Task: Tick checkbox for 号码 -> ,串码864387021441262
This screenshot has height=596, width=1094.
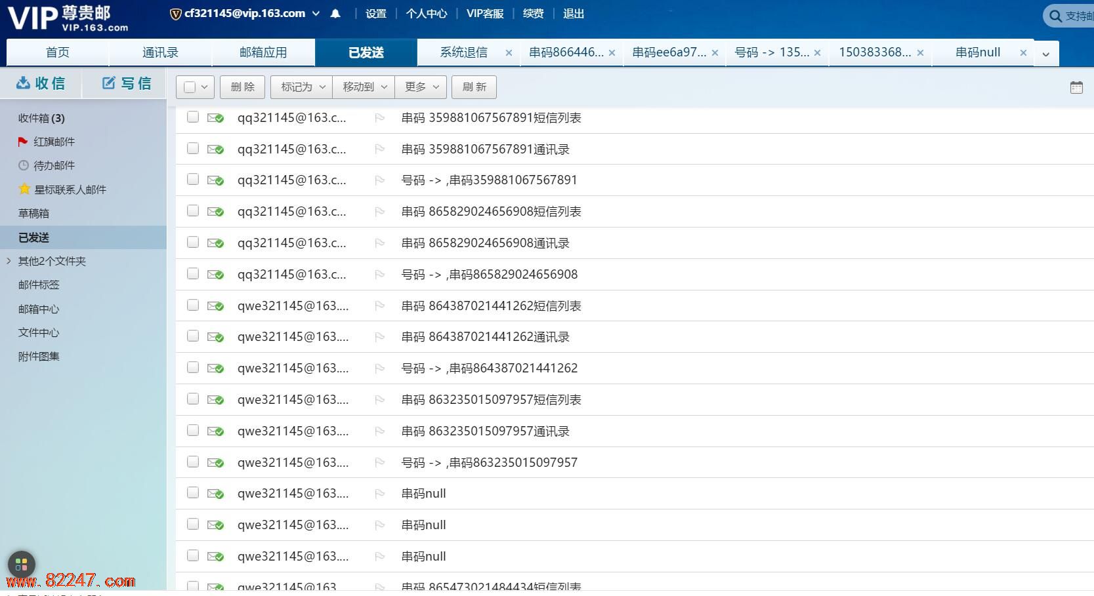Action: pos(192,368)
